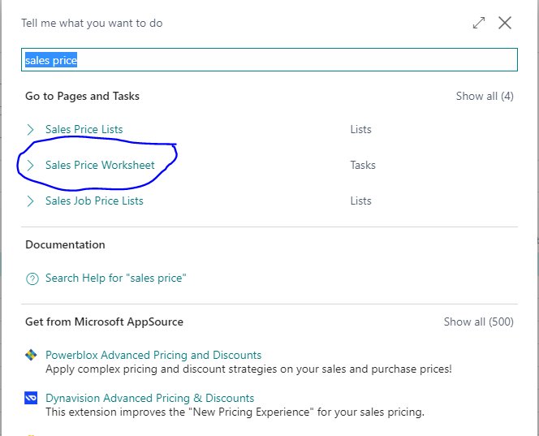
Task: Show all 500 AppSource results
Action: pyautogui.click(x=478, y=322)
